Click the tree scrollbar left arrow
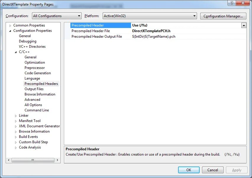252x178 pixels. coord(9,160)
